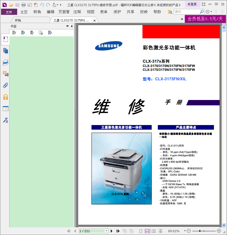
Task: Redo the last undone action
Action: 48,5
